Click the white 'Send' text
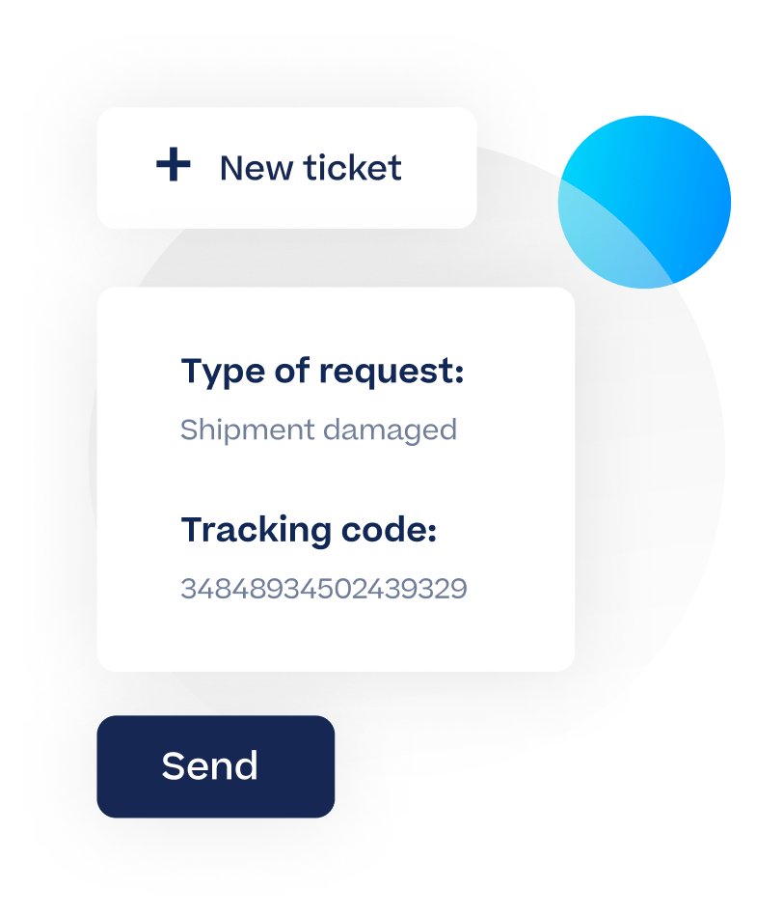The width and height of the screenshot is (783, 915). tap(209, 766)
